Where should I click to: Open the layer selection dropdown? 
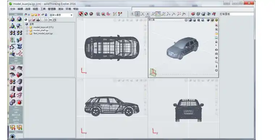(61, 15)
